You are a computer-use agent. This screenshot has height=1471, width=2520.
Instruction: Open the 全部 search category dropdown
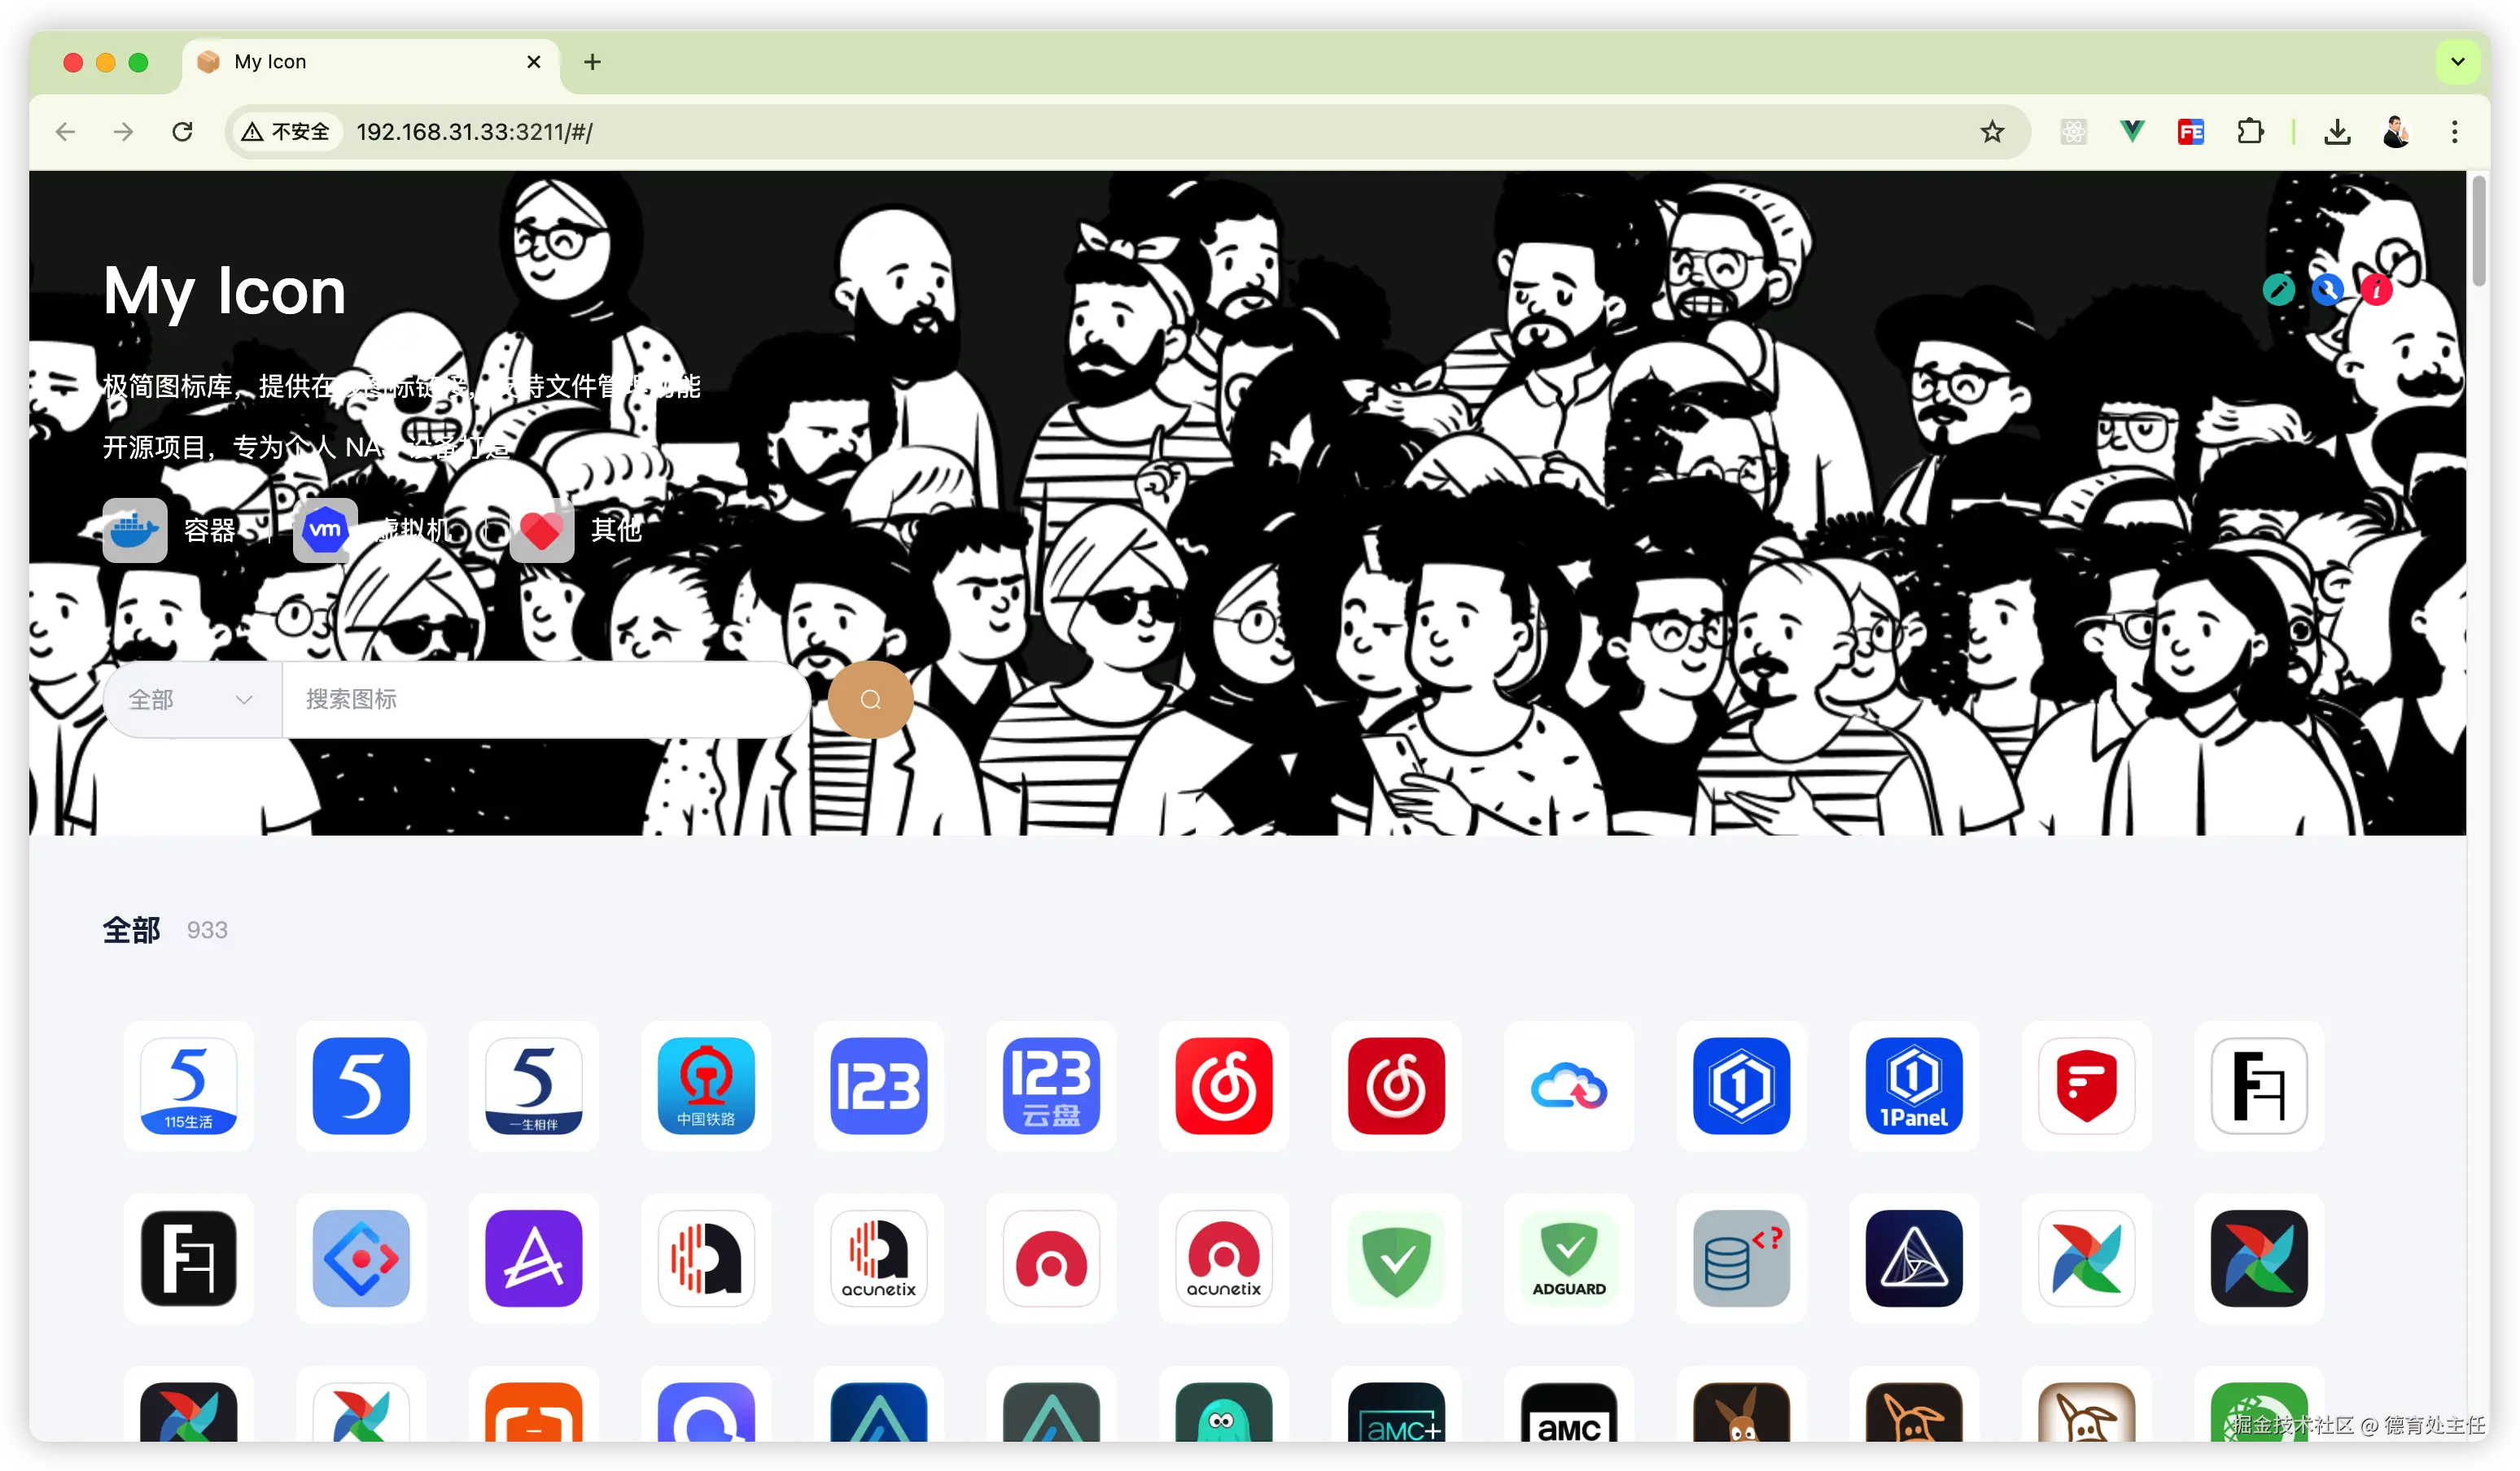tap(190, 700)
